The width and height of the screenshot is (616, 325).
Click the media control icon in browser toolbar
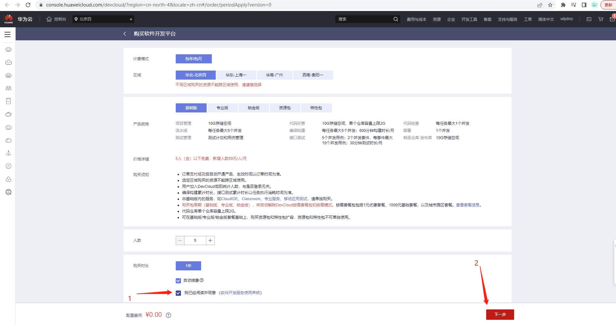click(x=574, y=5)
